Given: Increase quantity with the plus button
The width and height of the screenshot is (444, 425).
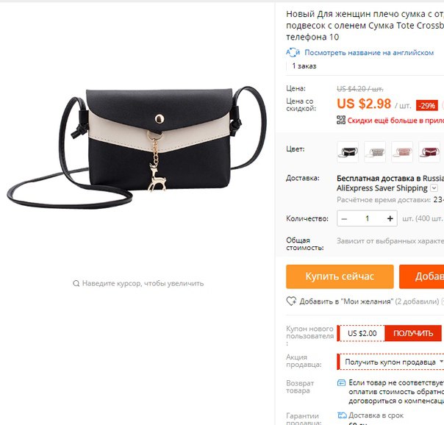Looking at the screenshot, I should [x=390, y=218].
